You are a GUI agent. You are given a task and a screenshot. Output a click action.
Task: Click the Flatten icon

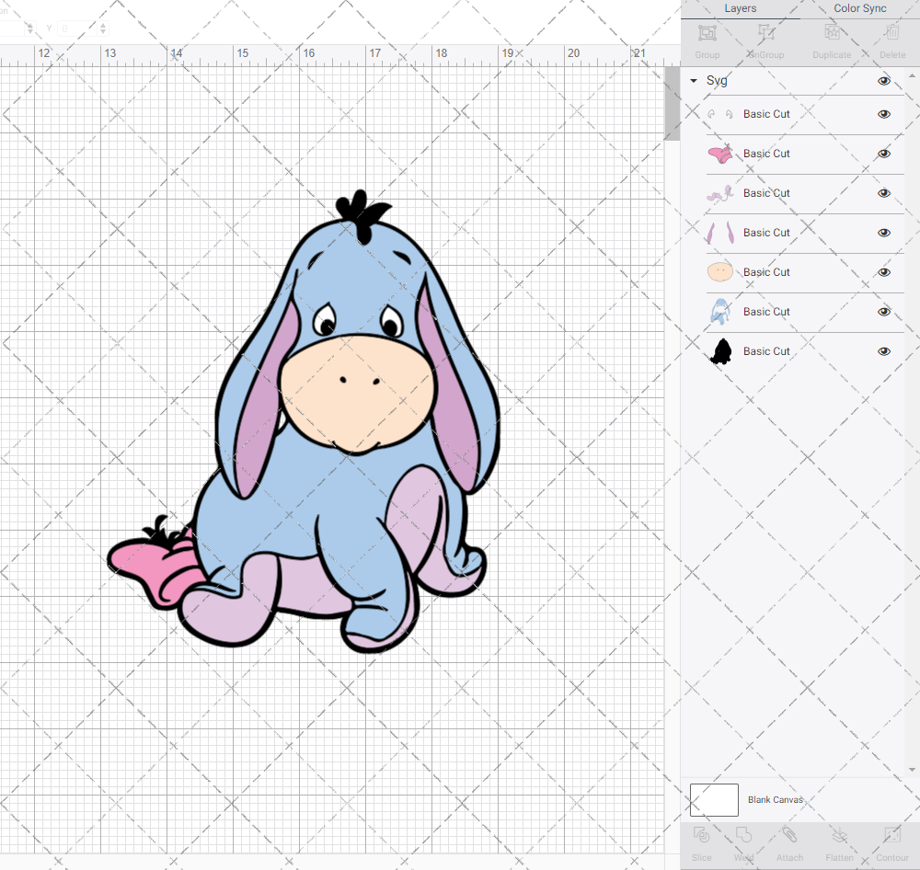840,835
